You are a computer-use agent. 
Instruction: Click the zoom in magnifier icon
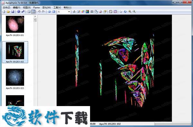pyautogui.click(x=130, y=12)
